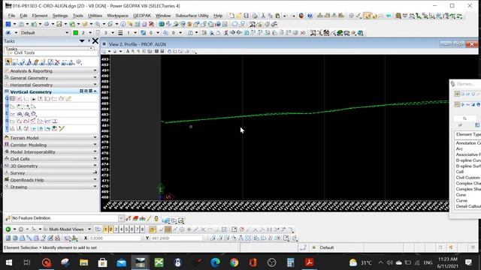The height and width of the screenshot is (270, 481).
Task: Open the Element menu
Action: [40, 16]
